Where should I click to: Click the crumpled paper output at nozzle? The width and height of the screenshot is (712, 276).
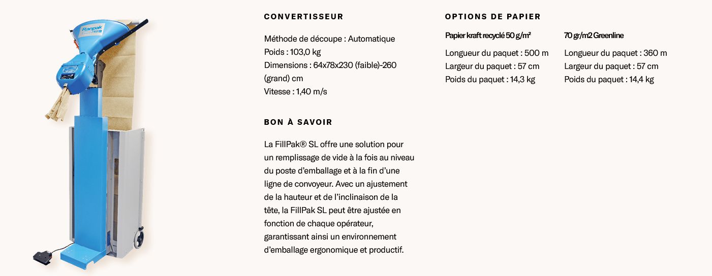pos(59,105)
